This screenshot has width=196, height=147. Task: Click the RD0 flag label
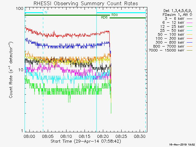point(115,15)
